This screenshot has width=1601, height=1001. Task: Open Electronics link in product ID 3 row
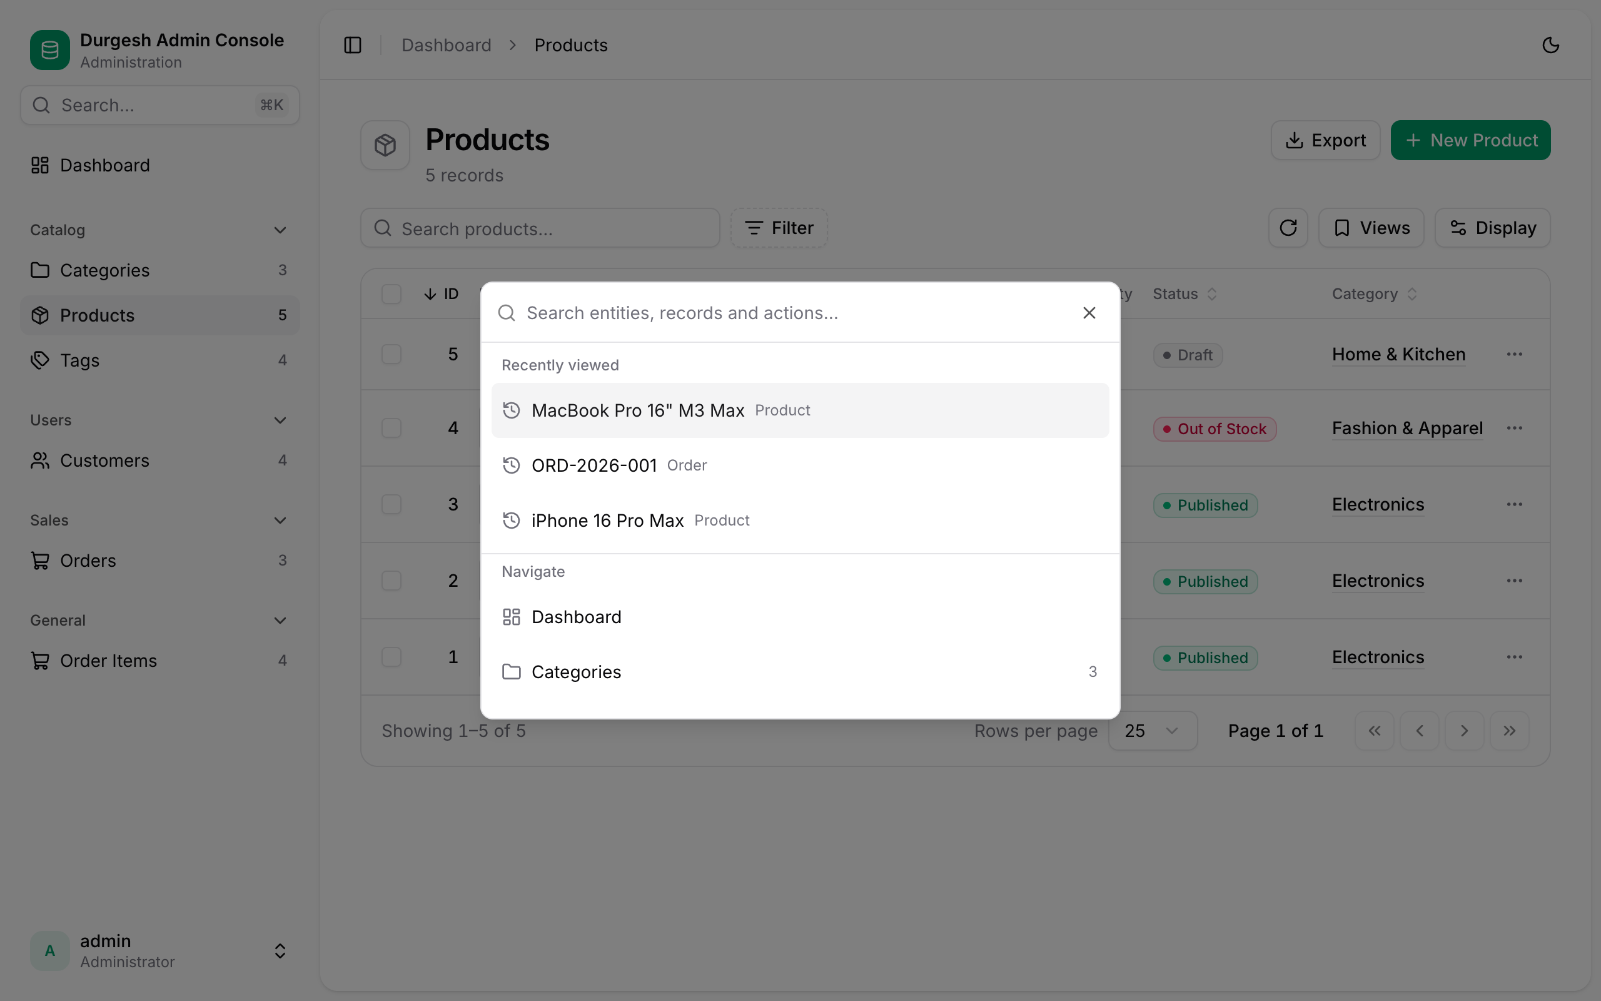click(x=1377, y=504)
